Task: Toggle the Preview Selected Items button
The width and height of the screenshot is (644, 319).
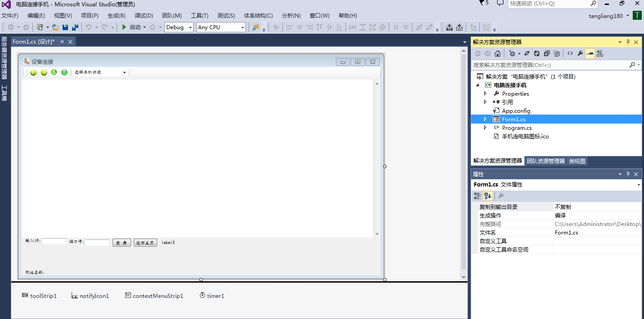Action: [x=590, y=53]
